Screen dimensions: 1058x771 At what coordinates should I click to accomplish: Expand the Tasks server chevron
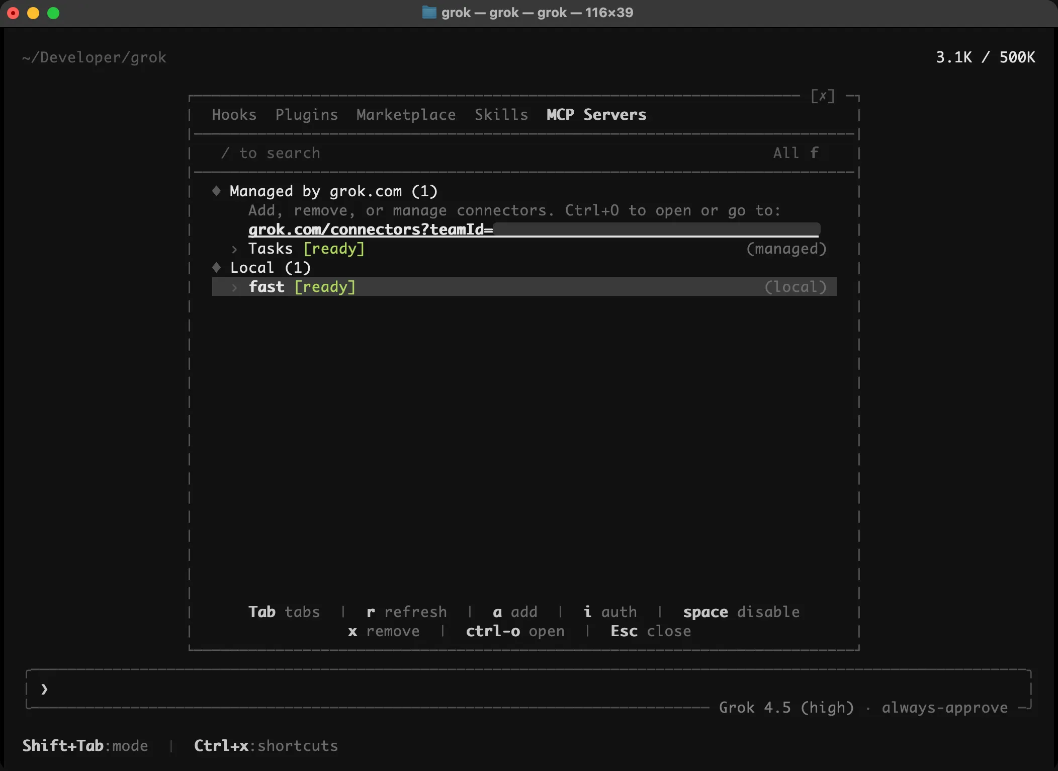234,249
